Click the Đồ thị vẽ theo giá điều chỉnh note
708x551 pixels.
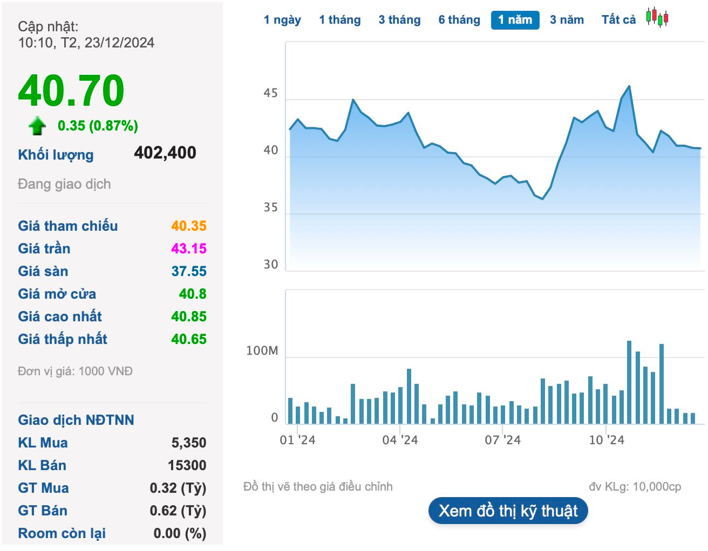tap(318, 486)
